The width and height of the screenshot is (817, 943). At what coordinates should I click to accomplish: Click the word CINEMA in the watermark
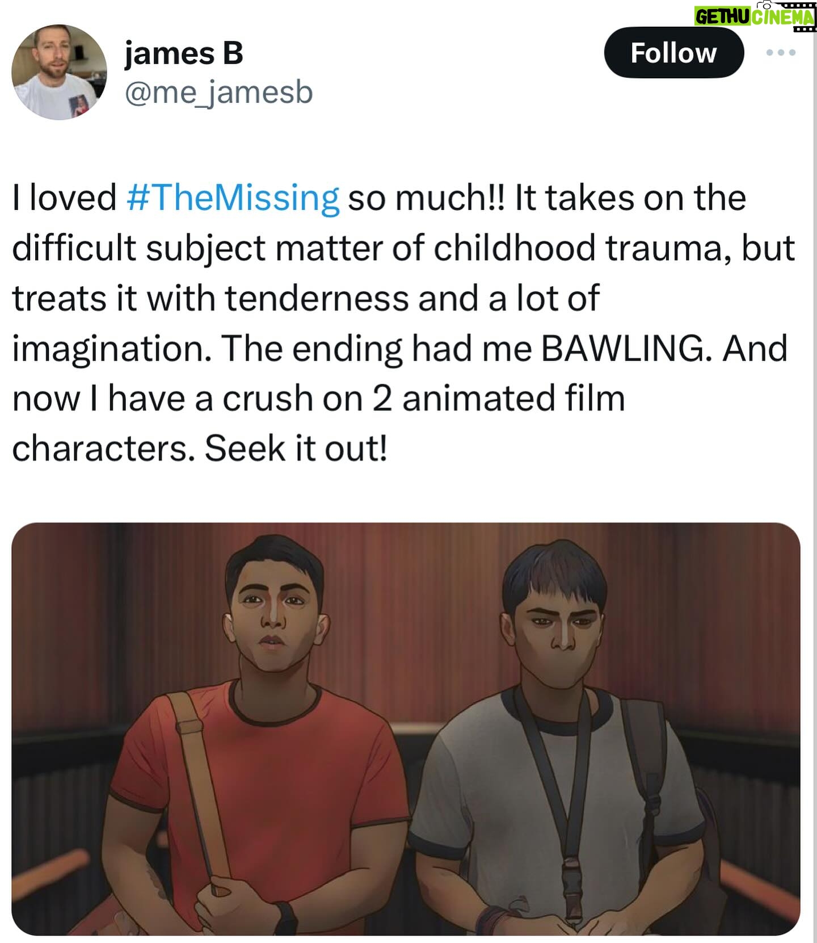(x=783, y=18)
